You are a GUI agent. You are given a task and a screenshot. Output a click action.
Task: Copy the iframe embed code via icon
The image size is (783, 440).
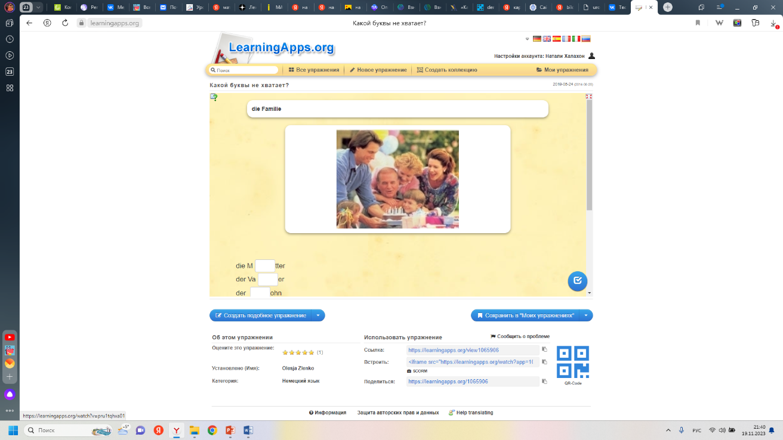tap(544, 362)
